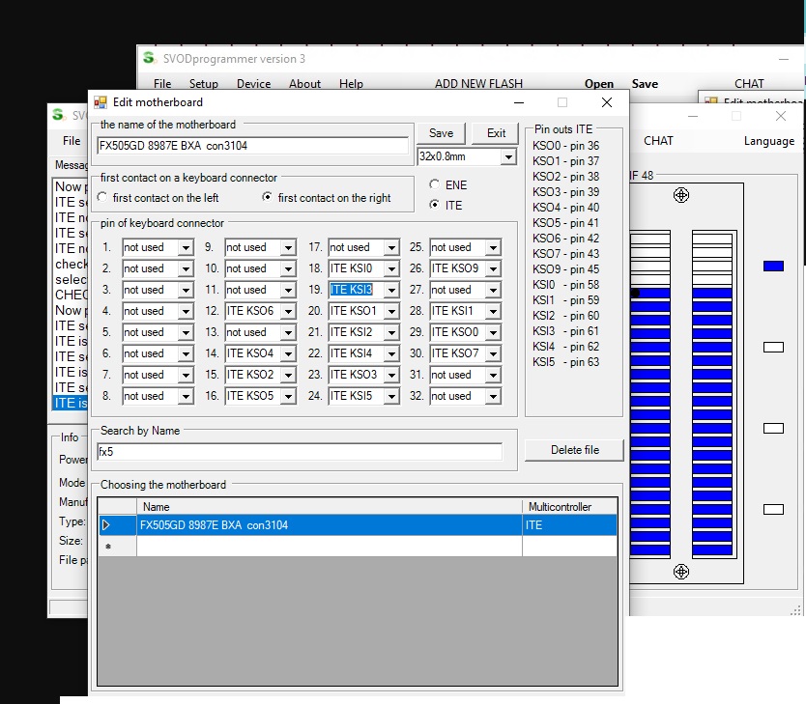Expand pin 19 ITE KSI3 dropdown
The width and height of the screenshot is (806, 704).
click(x=390, y=290)
